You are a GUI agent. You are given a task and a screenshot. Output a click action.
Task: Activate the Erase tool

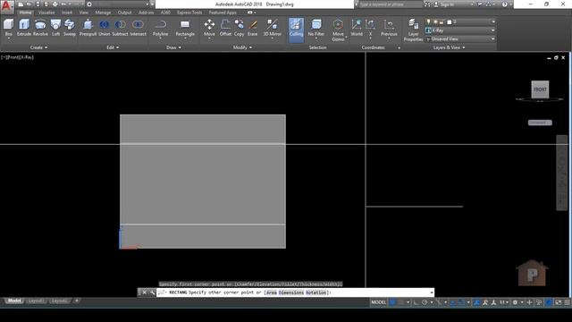(x=252, y=28)
